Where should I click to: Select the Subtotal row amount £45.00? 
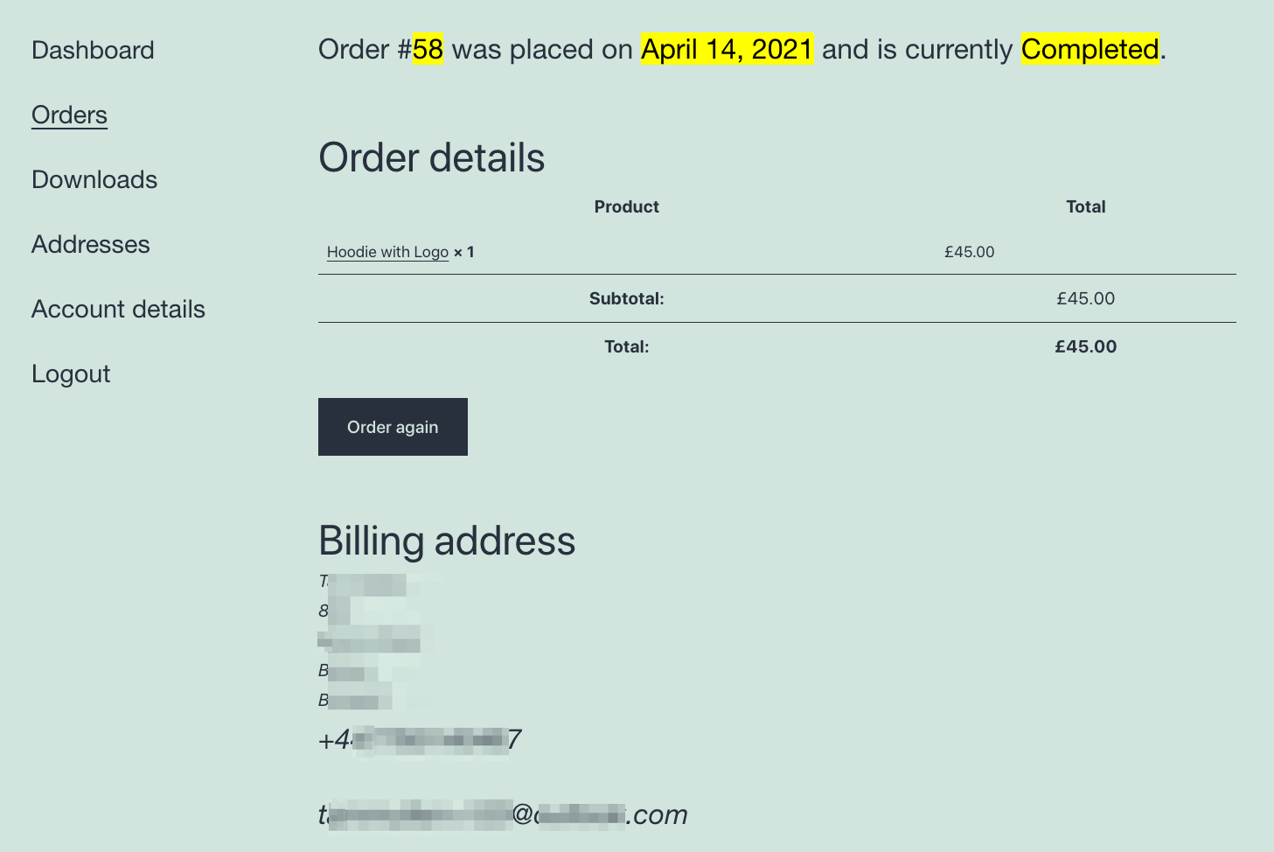pyautogui.click(x=1086, y=298)
